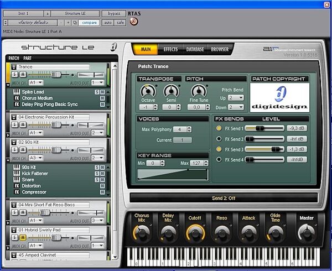Open MIDI CH dropdown of 02 90s Kit
Viewport: 332px width, 271px height.
coord(35,158)
